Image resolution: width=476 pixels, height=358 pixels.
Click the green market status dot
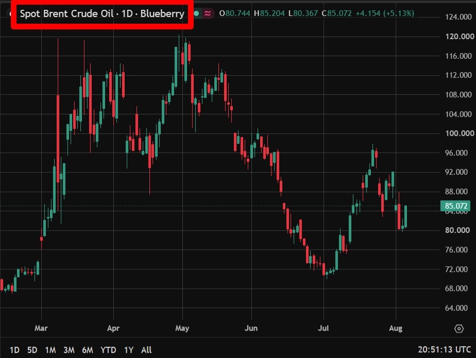tap(196, 13)
